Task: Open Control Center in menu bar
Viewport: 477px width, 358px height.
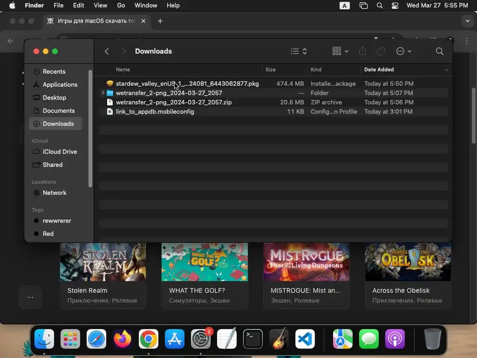Action: [395, 6]
